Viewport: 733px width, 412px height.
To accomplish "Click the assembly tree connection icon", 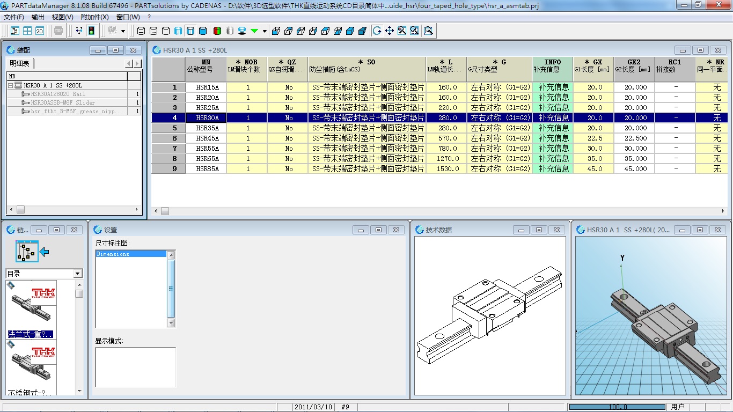I will pyautogui.click(x=79, y=31).
